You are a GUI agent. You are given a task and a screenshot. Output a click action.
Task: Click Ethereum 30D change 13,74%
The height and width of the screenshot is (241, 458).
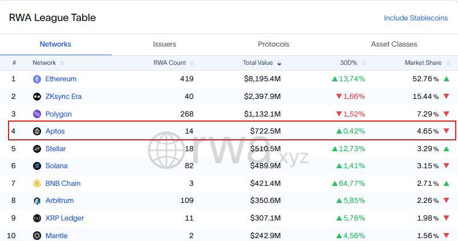coord(348,79)
